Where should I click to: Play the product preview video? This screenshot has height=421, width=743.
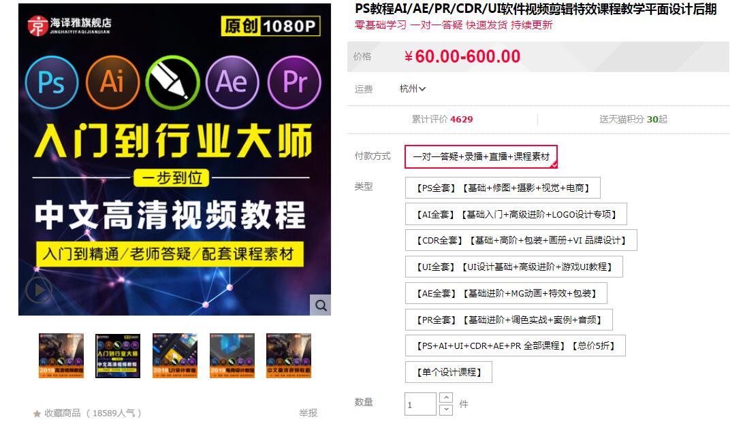pyautogui.click(x=38, y=290)
